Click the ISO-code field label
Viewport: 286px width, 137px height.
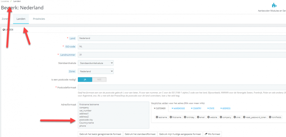pos(70,47)
